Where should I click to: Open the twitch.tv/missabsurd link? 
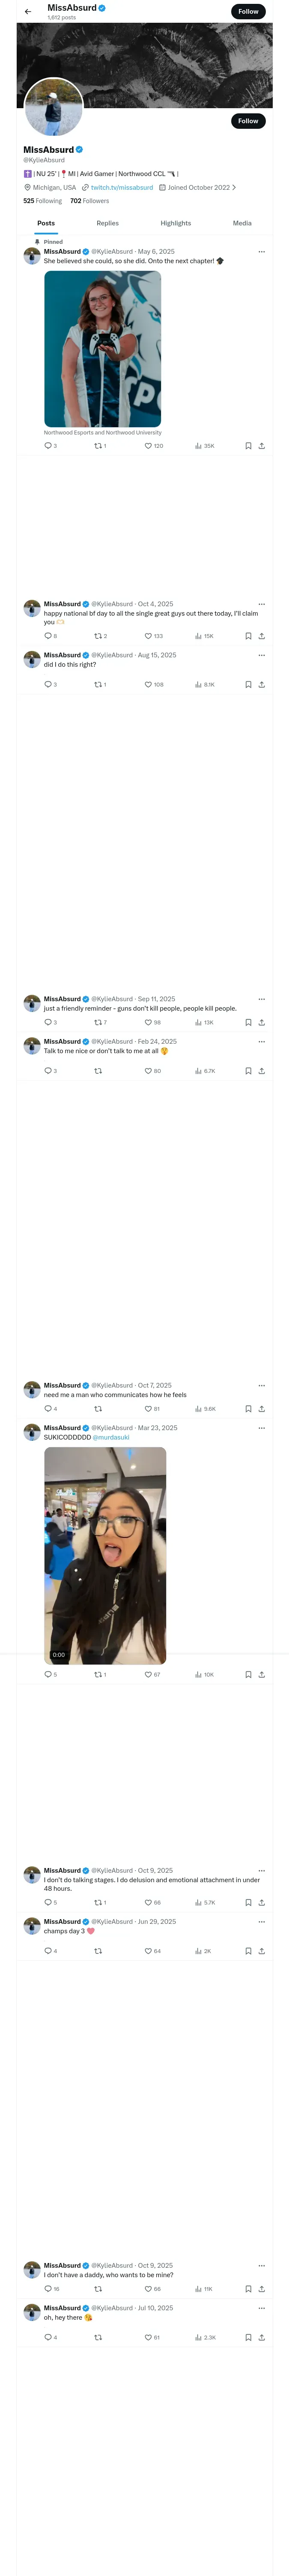coord(122,187)
